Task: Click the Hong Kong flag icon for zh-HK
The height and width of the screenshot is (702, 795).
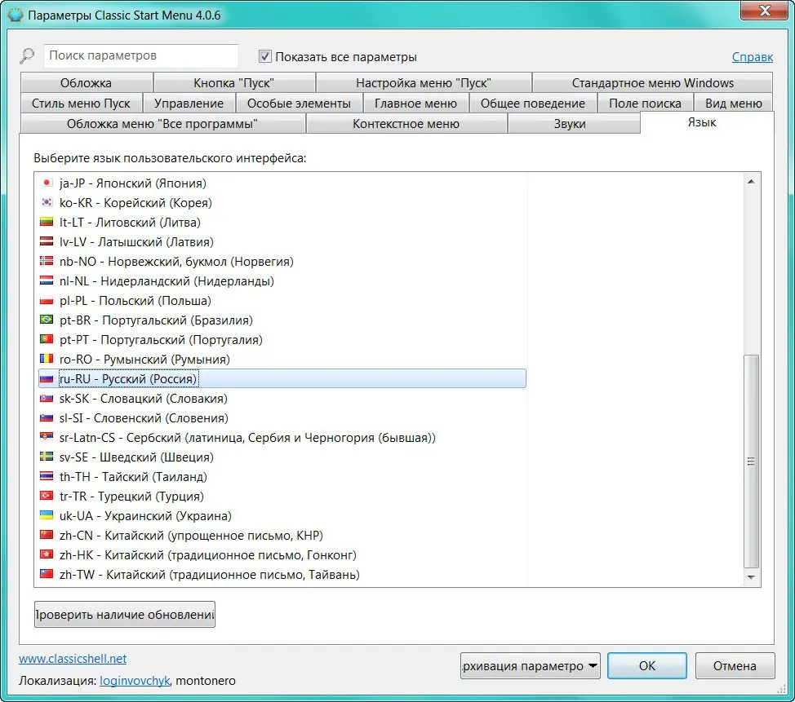Action: (47, 554)
